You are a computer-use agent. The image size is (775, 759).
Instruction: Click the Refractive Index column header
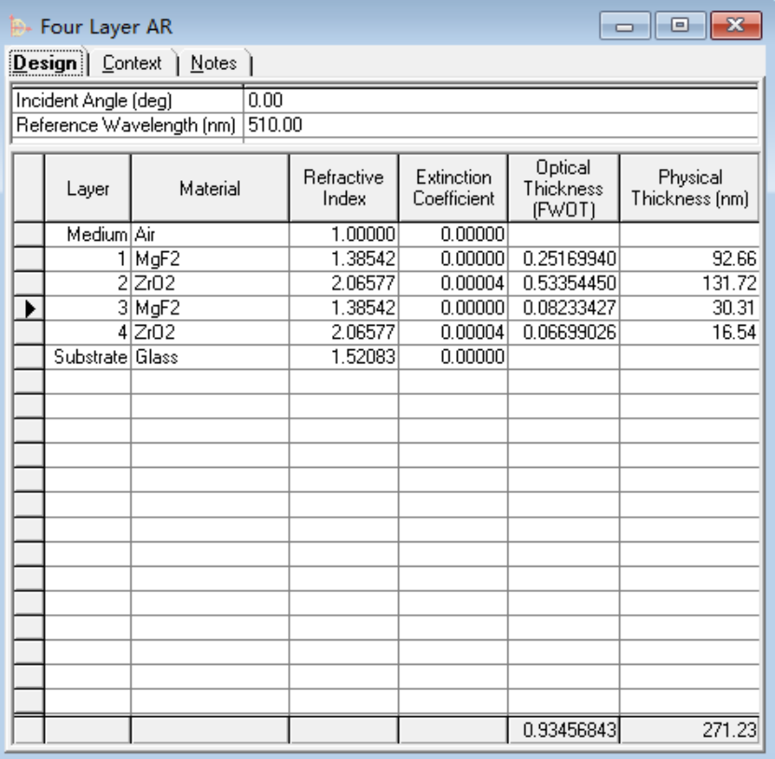[x=343, y=189]
